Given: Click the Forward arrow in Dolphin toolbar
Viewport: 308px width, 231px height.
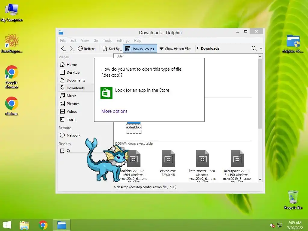Looking at the screenshot, I should click(x=72, y=48).
